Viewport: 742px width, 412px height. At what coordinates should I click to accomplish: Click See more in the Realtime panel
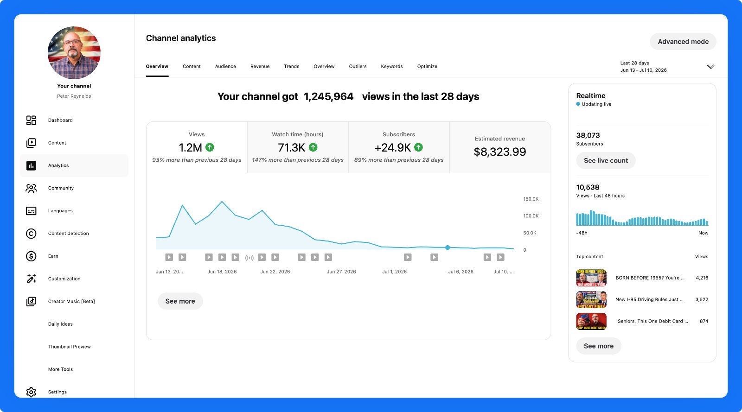pyautogui.click(x=599, y=346)
